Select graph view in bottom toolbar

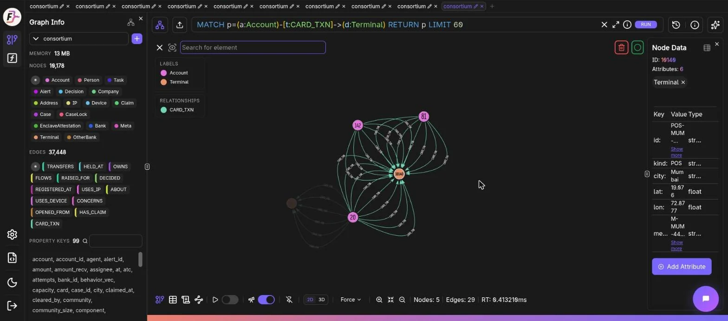[160, 300]
